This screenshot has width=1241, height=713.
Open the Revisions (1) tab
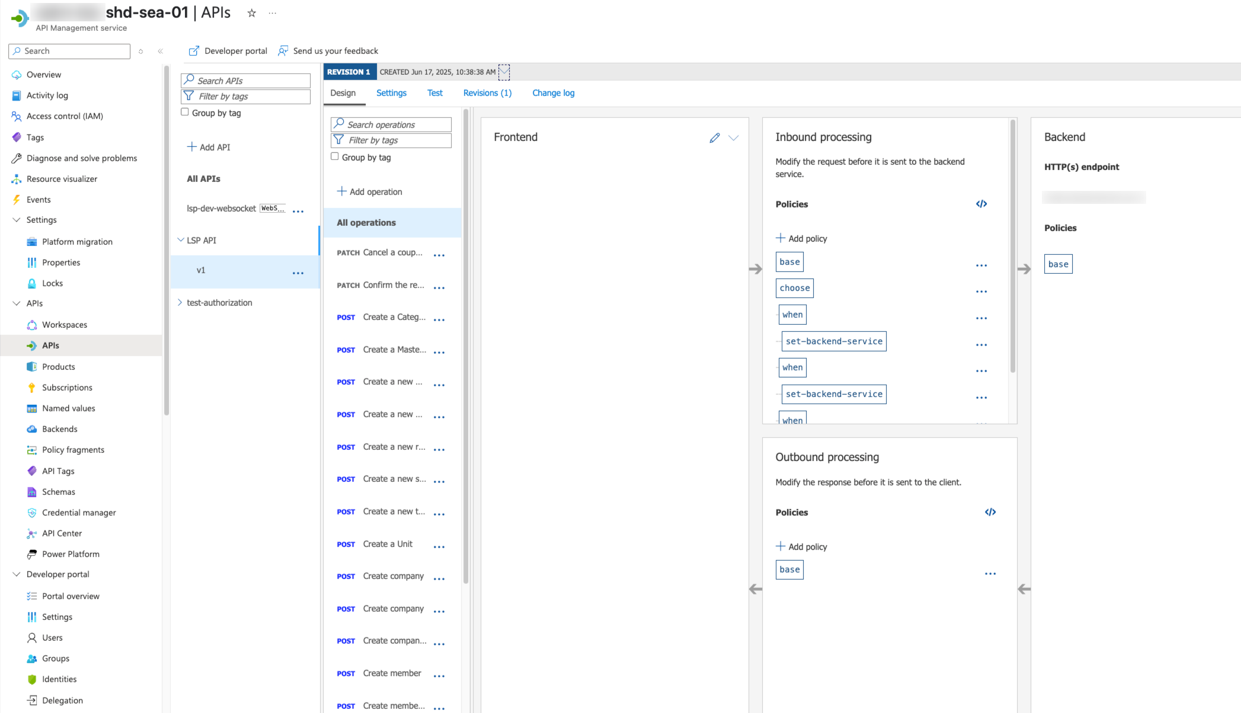(x=487, y=93)
